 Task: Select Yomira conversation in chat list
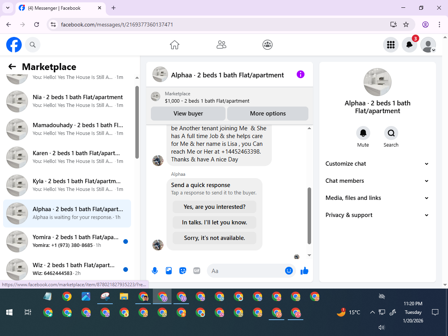pos(67,241)
